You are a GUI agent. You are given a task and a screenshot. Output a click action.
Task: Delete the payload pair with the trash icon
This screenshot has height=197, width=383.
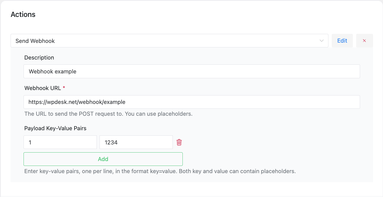point(179,142)
